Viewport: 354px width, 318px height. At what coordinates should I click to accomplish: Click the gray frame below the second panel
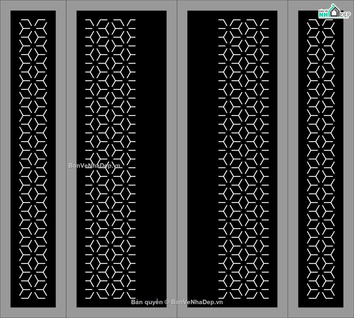[x=121, y=312]
